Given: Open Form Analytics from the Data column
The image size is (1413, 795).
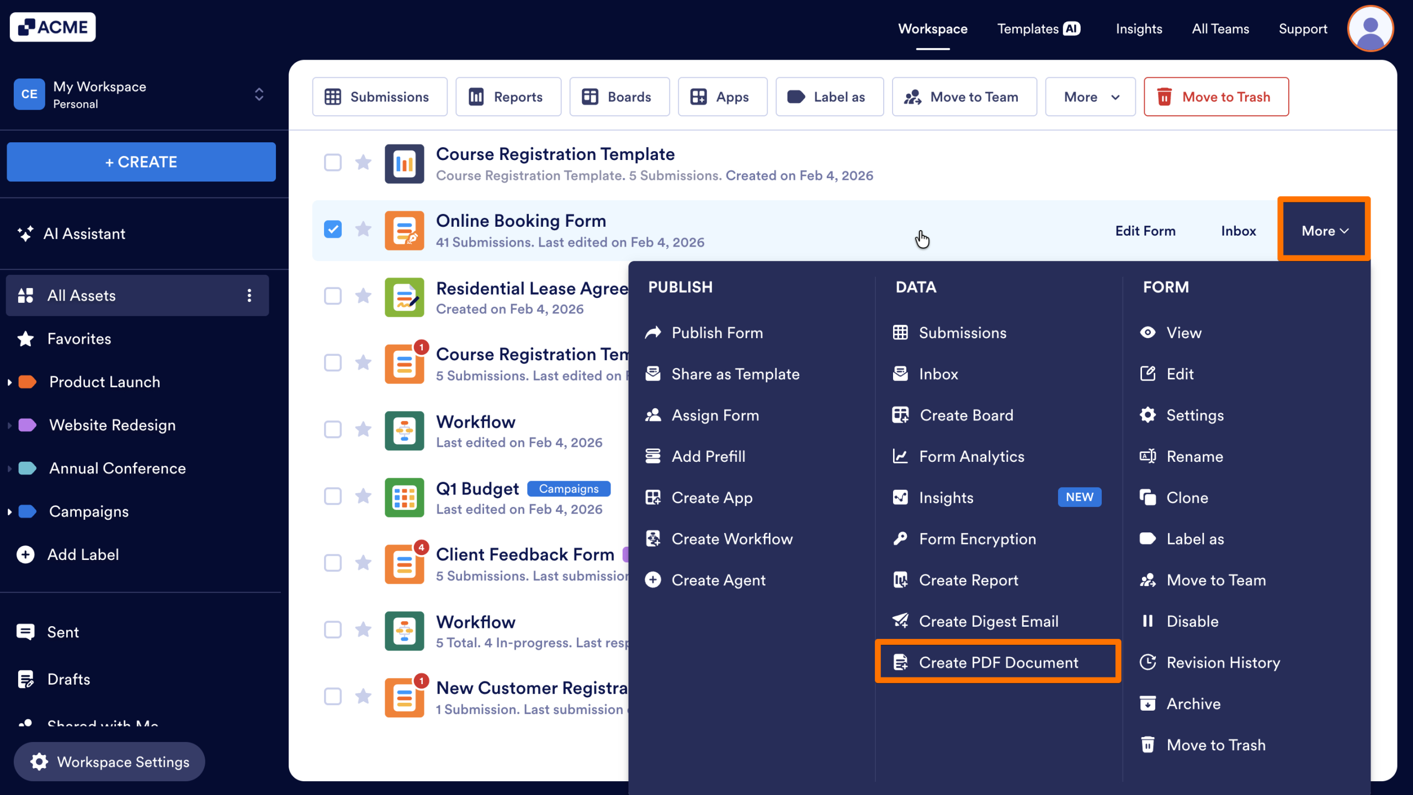Looking at the screenshot, I should pyautogui.click(x=971, y=456).
